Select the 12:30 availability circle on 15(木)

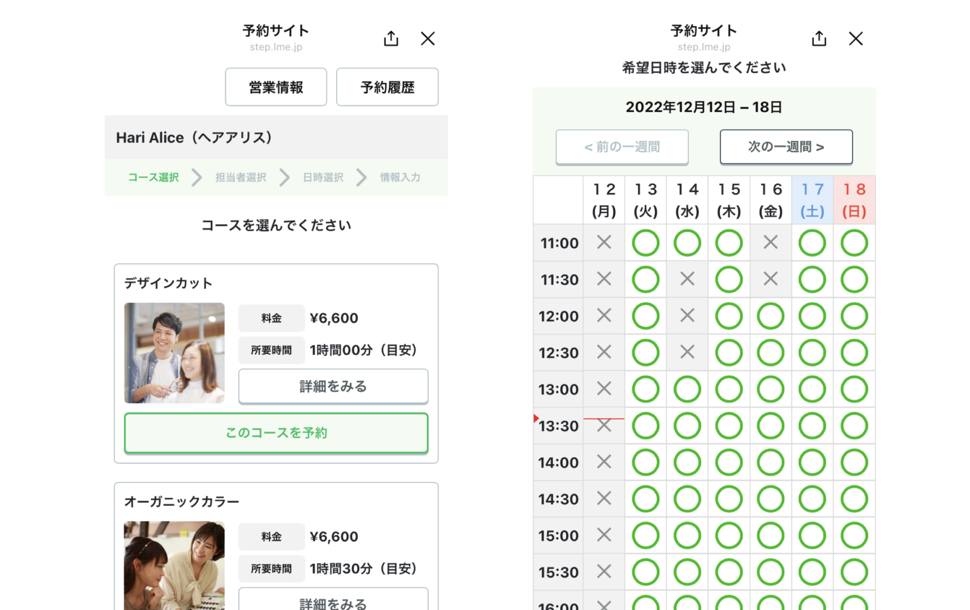pos(729,352)
